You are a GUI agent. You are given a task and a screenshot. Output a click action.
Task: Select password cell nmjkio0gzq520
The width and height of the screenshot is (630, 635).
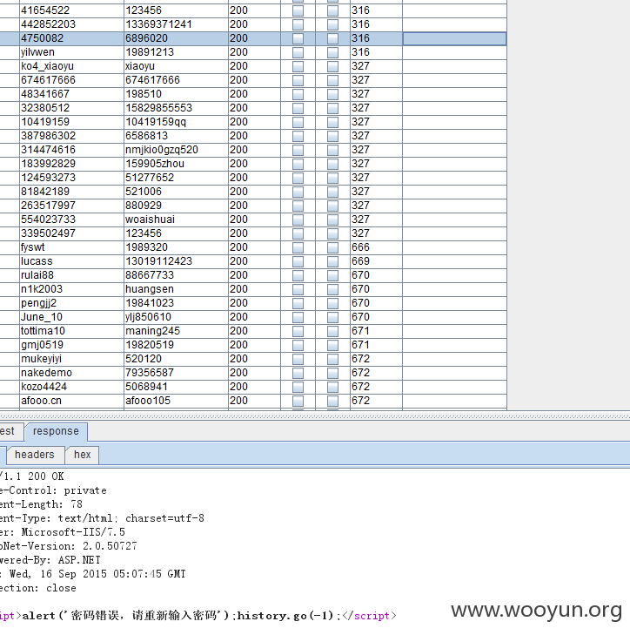point(176,150)
